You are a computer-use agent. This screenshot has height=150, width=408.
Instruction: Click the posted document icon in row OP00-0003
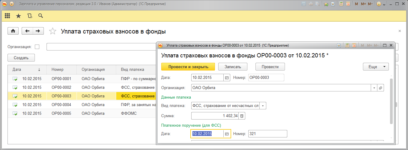pos(15,96)
